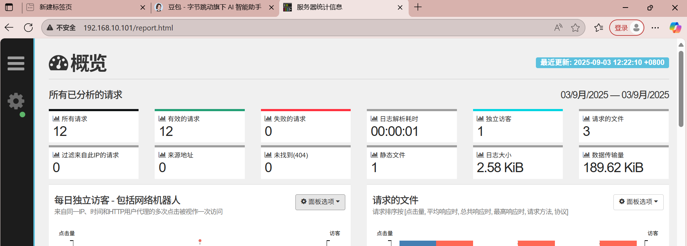Screen dimensions: 687x246
Task: Close the 豆包 tab
Action: click(x=272, y=8)
